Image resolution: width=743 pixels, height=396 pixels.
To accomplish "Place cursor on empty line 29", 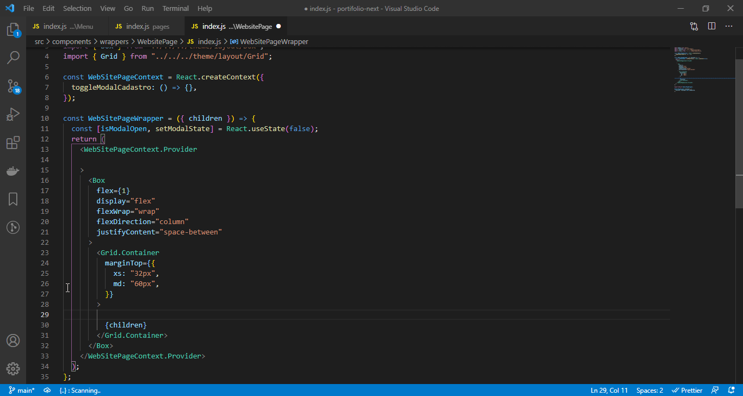I will tap(367, 315).
